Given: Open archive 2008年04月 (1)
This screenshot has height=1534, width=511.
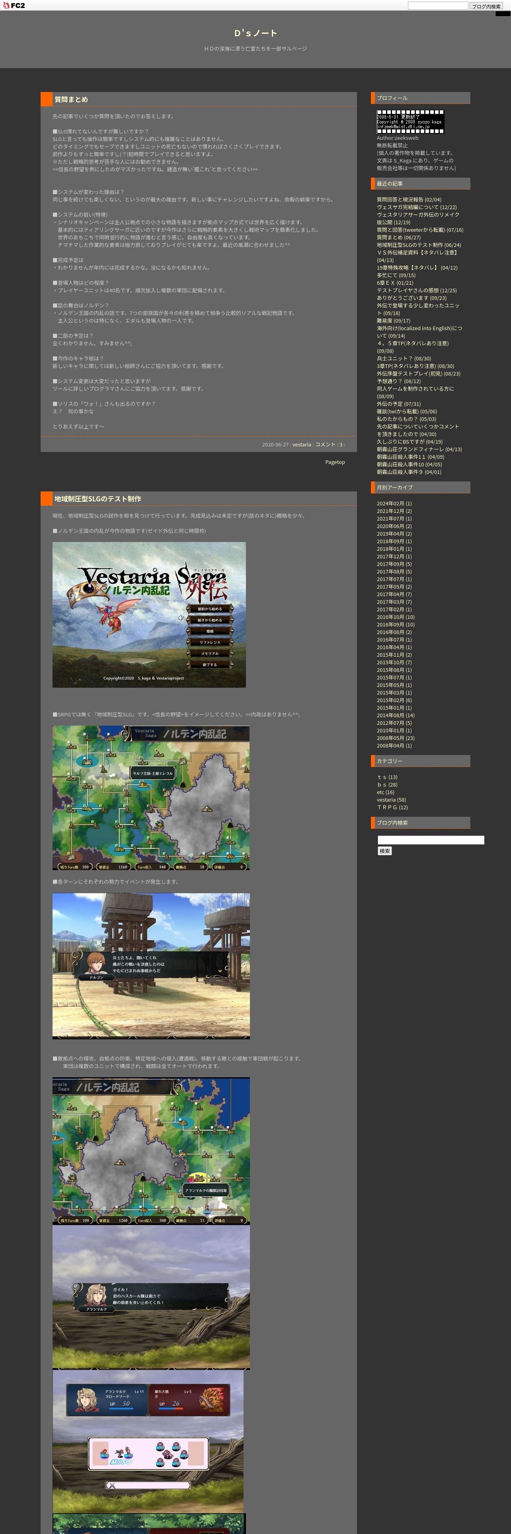Looking at the screenshot, I should click(394, 745).
